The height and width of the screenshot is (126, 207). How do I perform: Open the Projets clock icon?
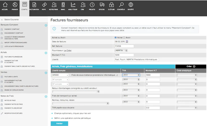(x=92, y=5)
